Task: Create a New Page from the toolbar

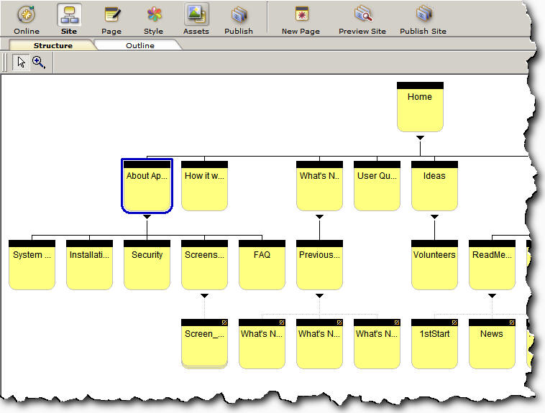Action: tap(301, 14)
